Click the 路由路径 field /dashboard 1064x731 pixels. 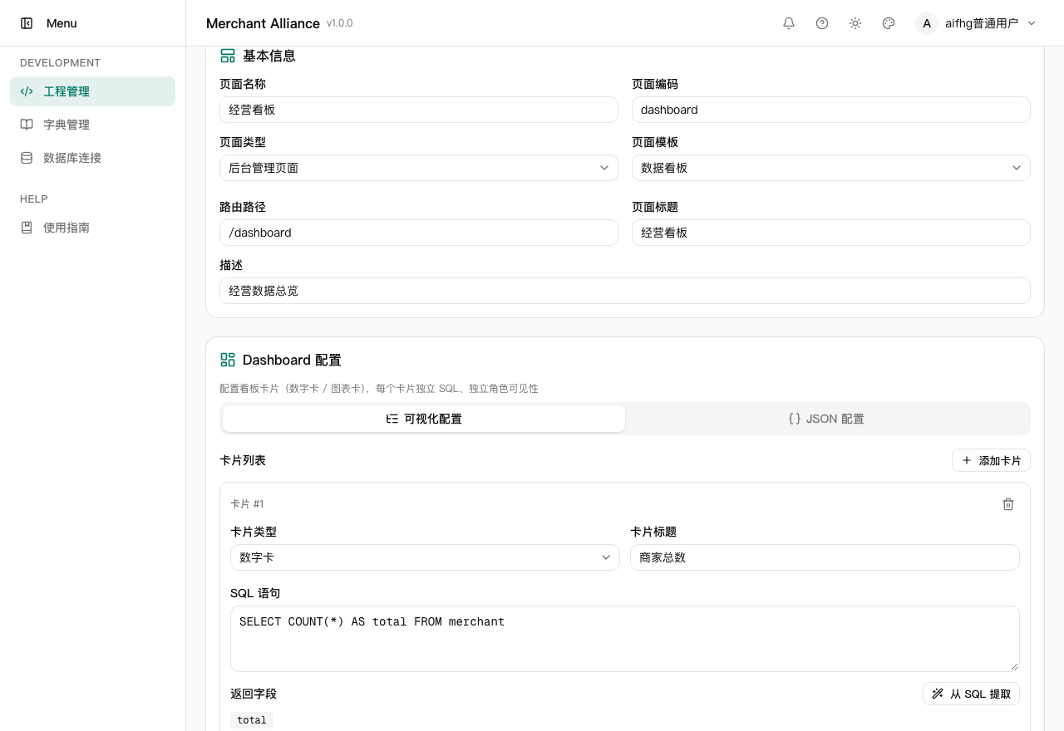click(419, 233)
